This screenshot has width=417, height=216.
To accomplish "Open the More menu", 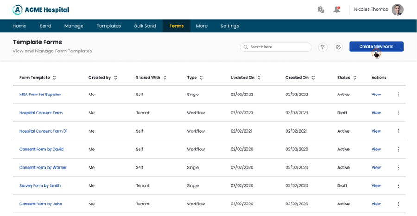I will [x=202, y=26].
